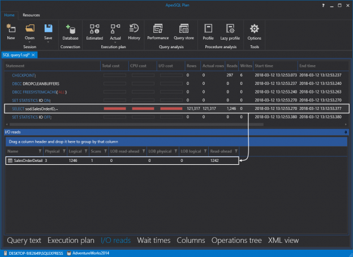
Task: Filter the Name column
Action: [40, 151]
